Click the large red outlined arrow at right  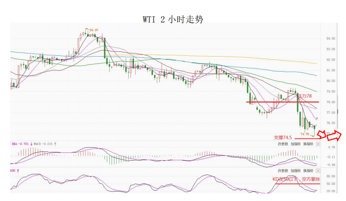[334, 136]
